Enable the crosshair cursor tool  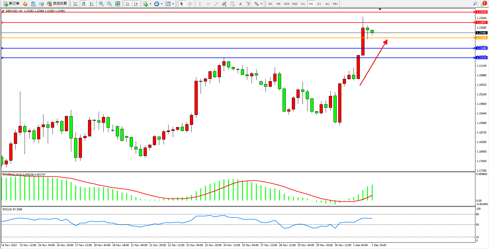(190, 4)
